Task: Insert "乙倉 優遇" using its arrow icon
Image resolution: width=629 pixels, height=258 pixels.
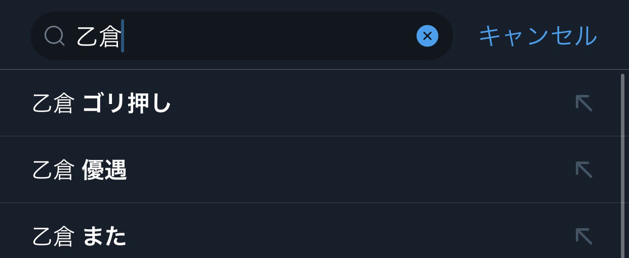Action: (583, 170)
